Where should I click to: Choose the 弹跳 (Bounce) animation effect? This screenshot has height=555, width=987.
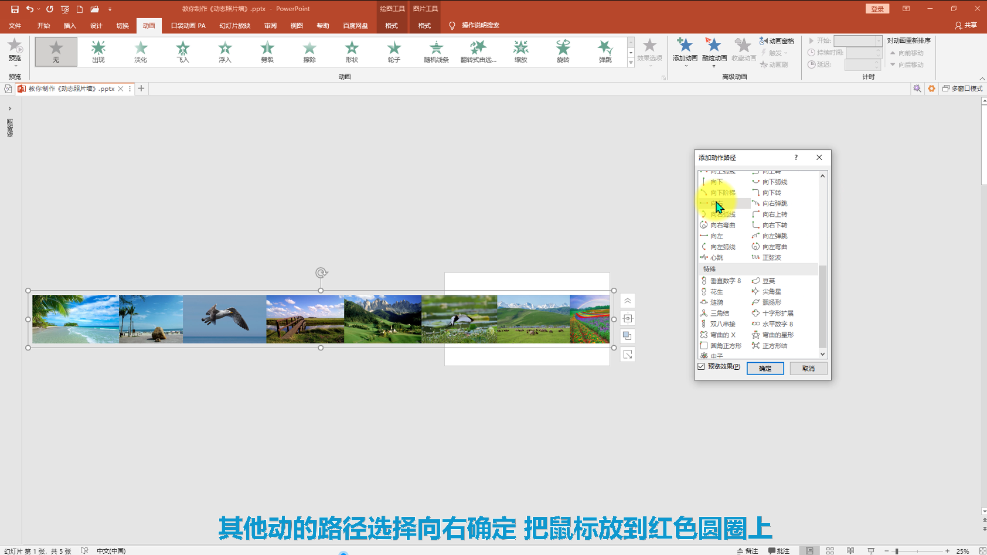pyautogui.click(x=605, y=52)
